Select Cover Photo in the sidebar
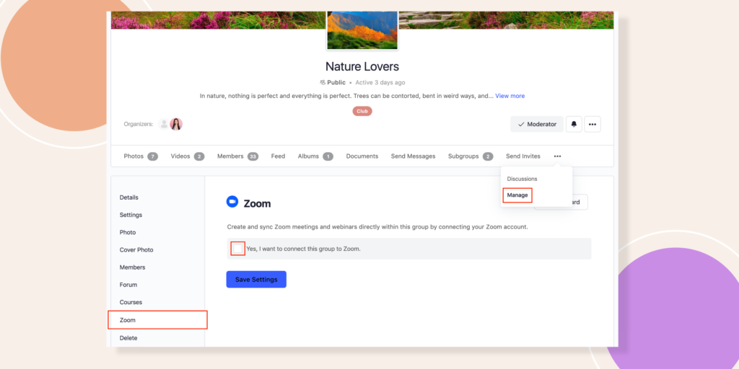 (x=136, y=250)
